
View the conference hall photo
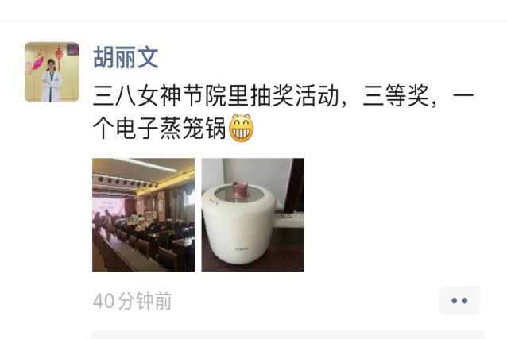(144, 215)
